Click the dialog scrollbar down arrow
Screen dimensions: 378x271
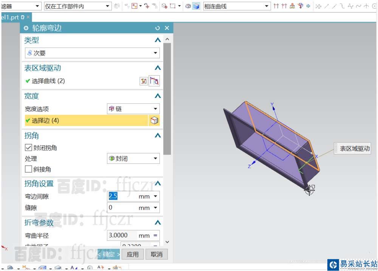point(167,242)
